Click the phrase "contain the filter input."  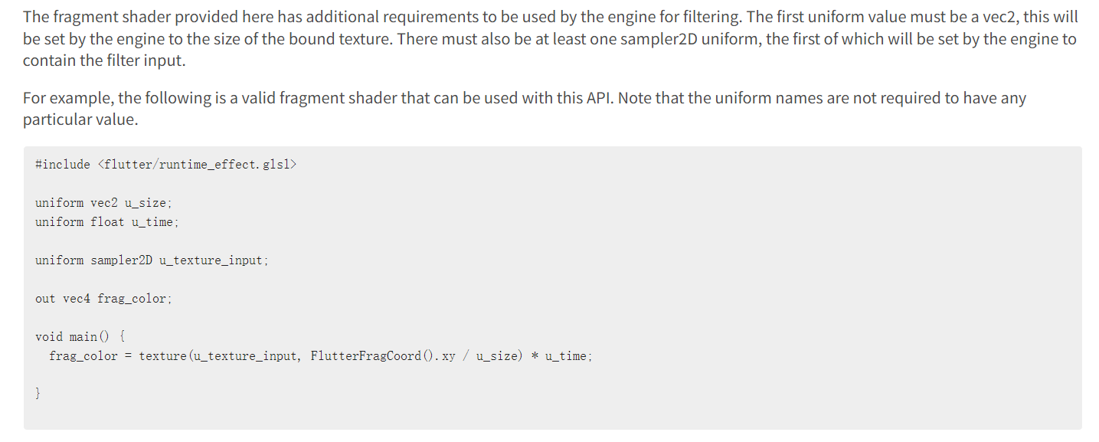pyautogui.click(x=104, y=61)
